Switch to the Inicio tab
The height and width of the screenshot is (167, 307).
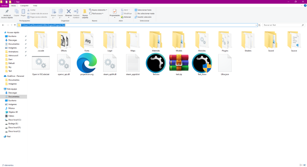[x=14, y=6]
